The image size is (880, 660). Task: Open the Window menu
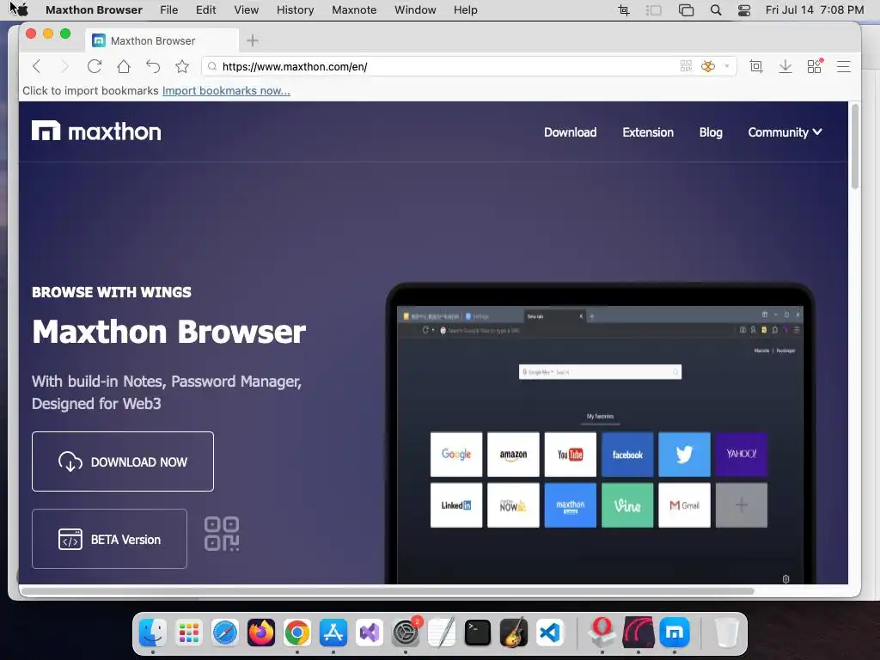(x=415, y=10)
